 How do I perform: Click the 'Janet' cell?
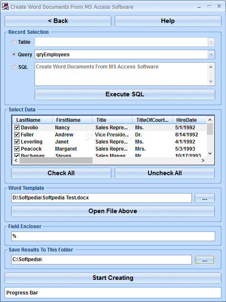coord(62,142)
